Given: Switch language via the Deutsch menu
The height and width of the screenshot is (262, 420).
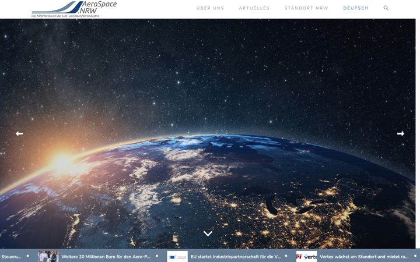Looking at the screenshot, I should 356,8.
